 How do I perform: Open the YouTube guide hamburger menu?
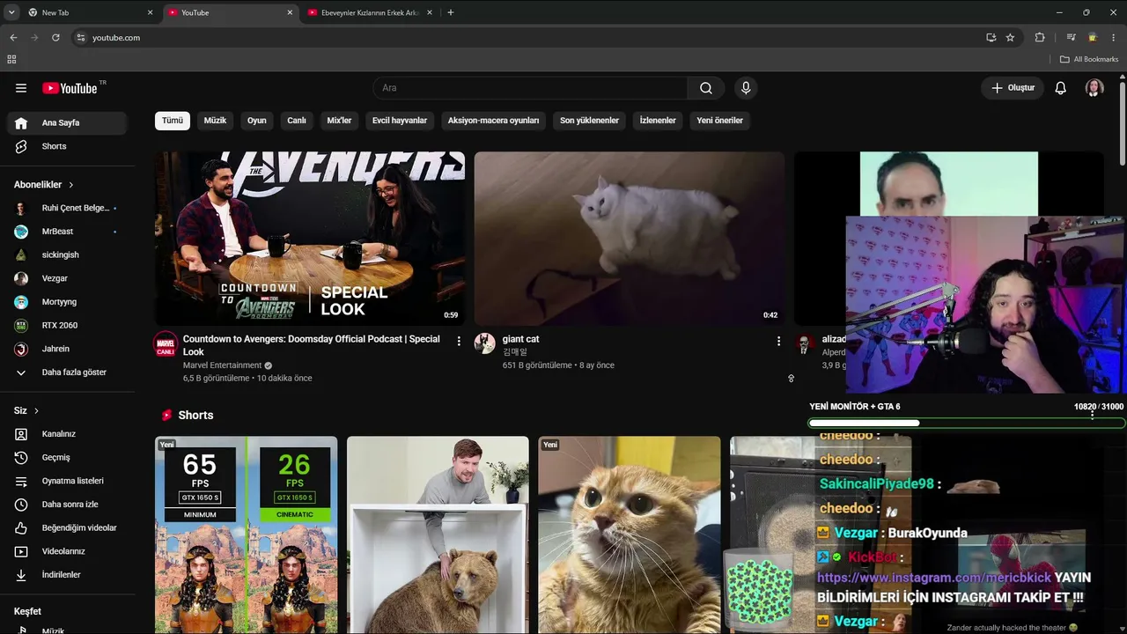click(x=21, y=88)
